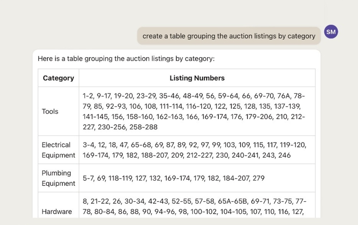This screenshot has width=358, height=225.
Task: Select the Category column header
Action: pyautogui.click(x=58, y=78)
